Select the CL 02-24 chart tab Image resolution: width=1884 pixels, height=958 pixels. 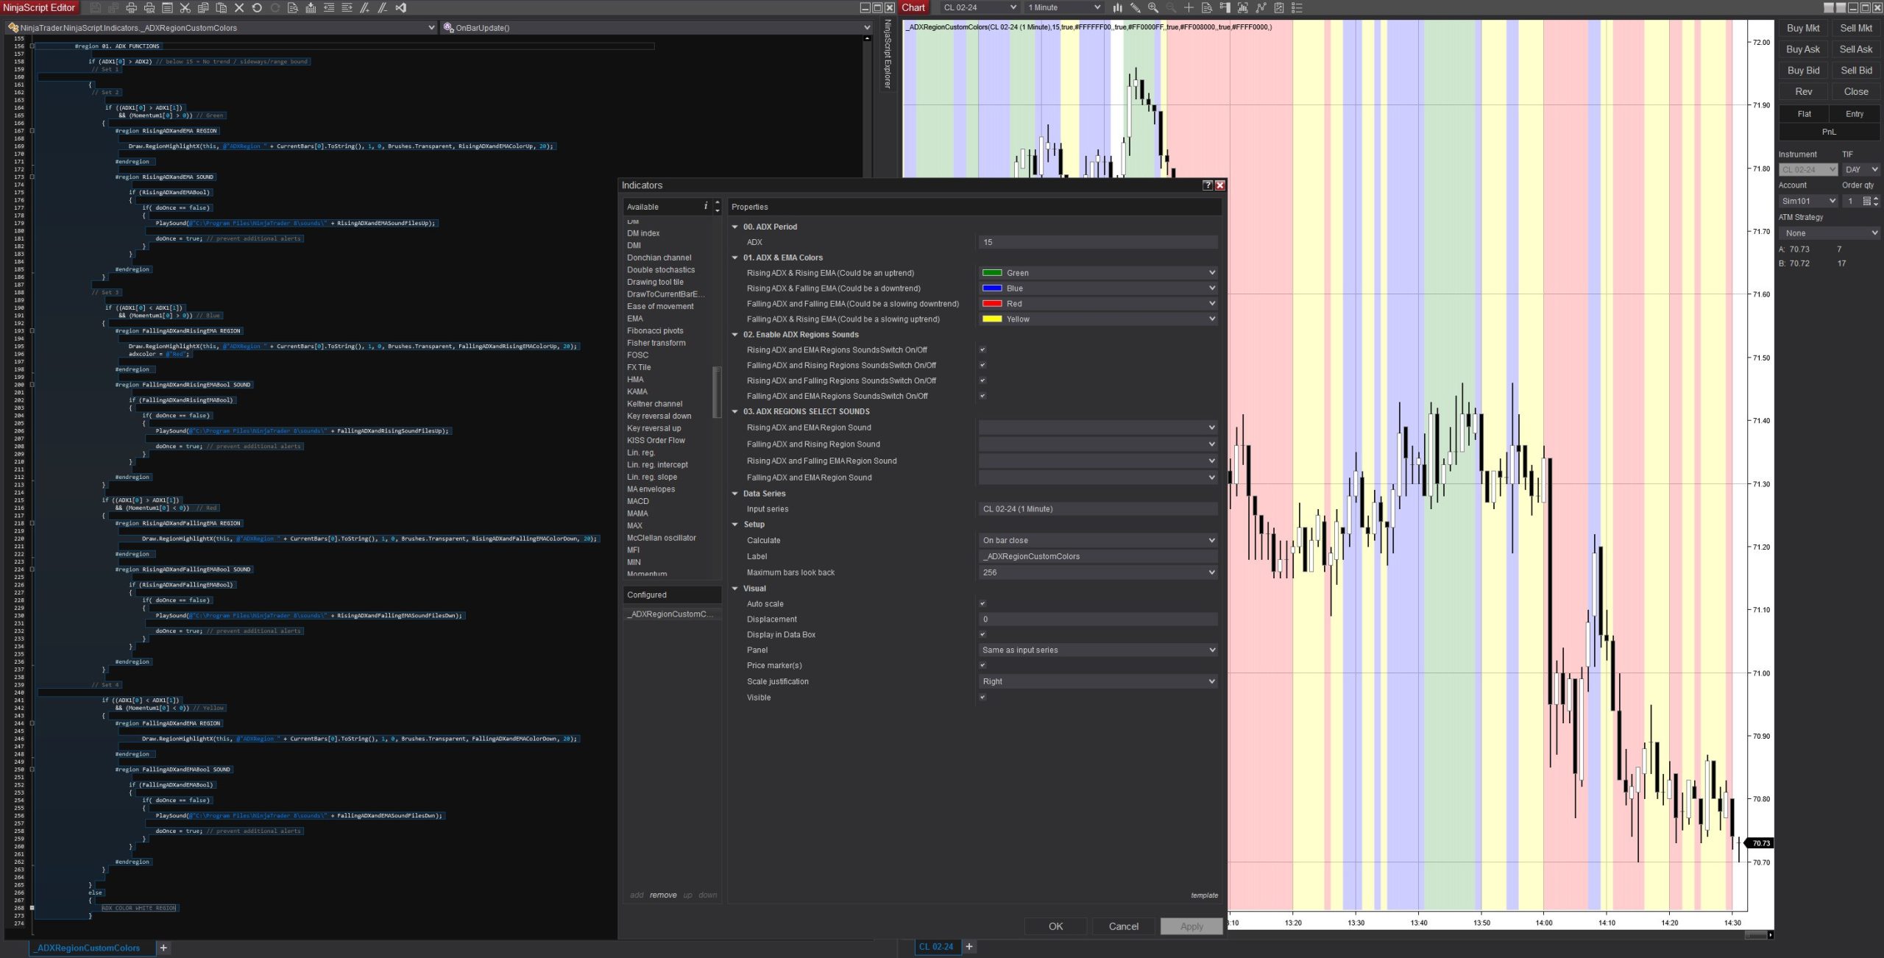pyautogui.click(x=936, y=947)
